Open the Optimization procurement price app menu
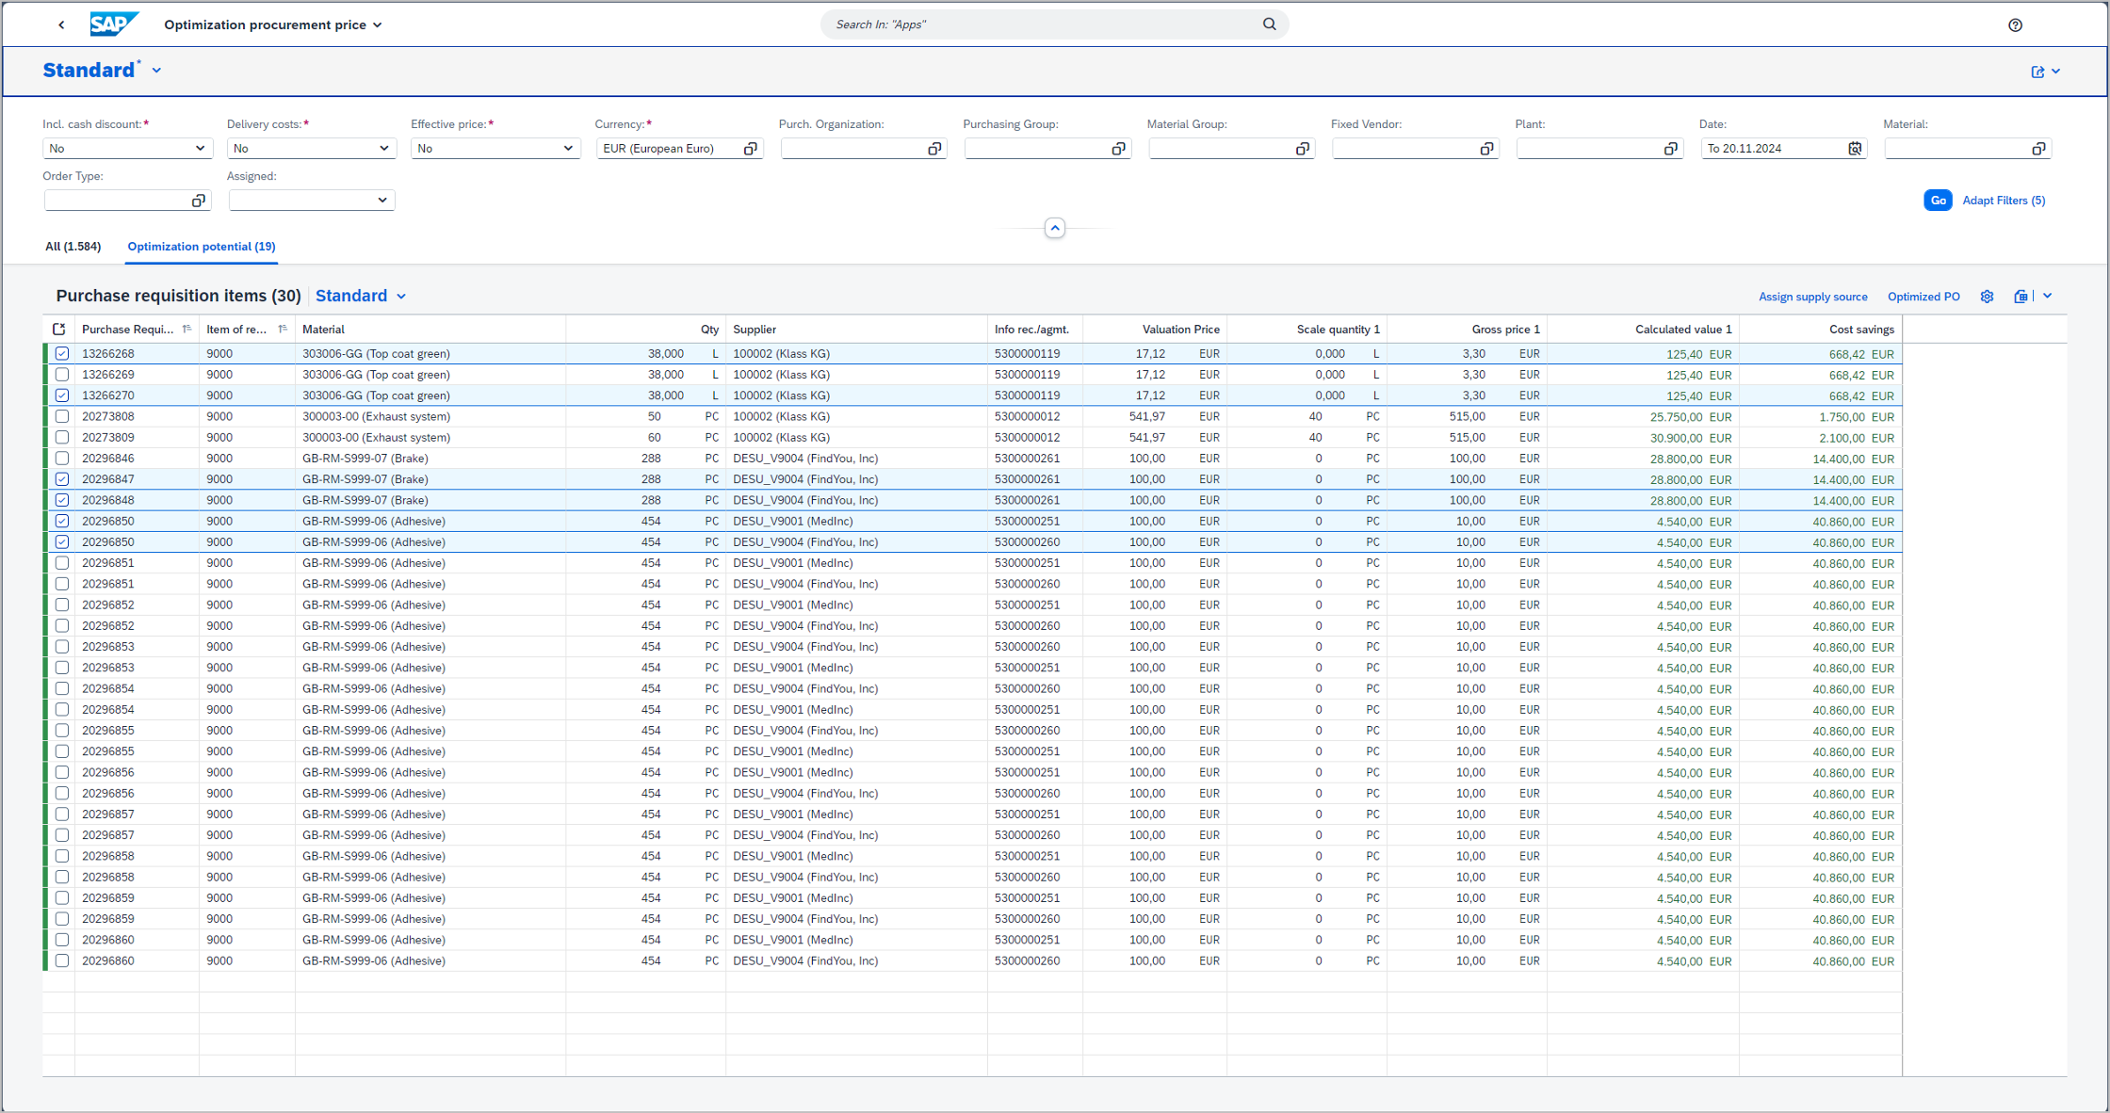Viewport: 2110px width, 1113px height. 272,24
